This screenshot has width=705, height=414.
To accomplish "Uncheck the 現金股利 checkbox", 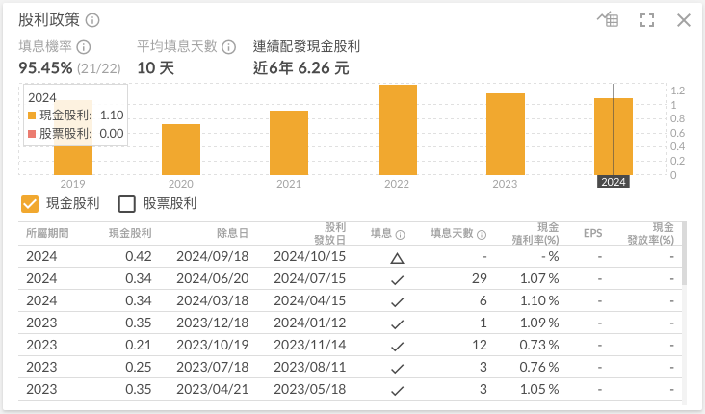I will 29,203.
